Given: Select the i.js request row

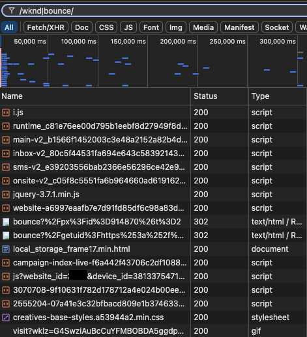Looking at the screenshot, I should click(x=153, y=113).
